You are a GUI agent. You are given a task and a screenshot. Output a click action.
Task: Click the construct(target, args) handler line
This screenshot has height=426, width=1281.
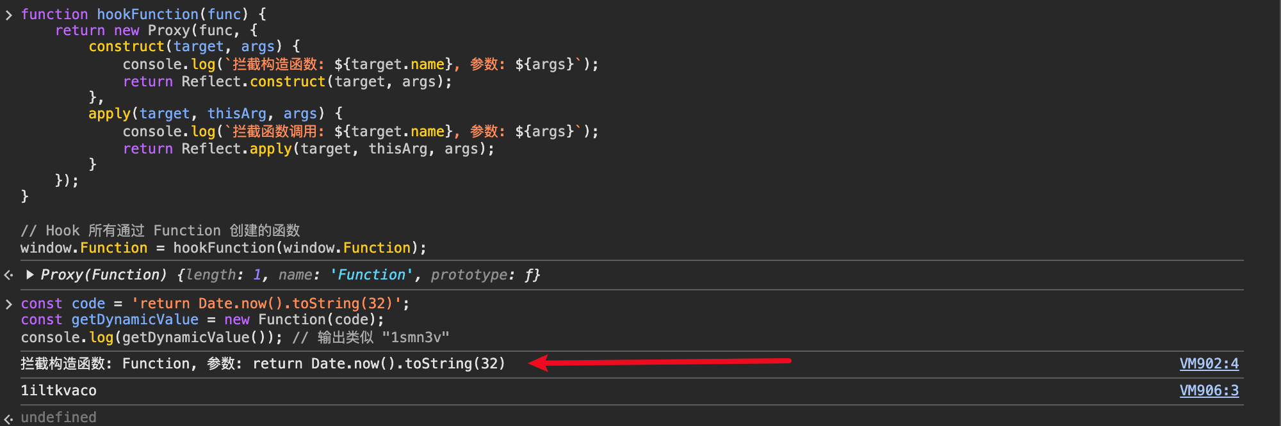[194, 47]
